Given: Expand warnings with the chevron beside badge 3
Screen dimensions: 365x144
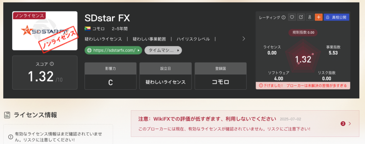Looking at the screenshot, I should 350,124.
